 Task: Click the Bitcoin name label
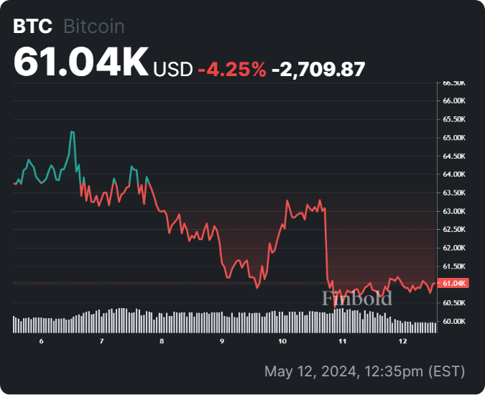[94, 27]
